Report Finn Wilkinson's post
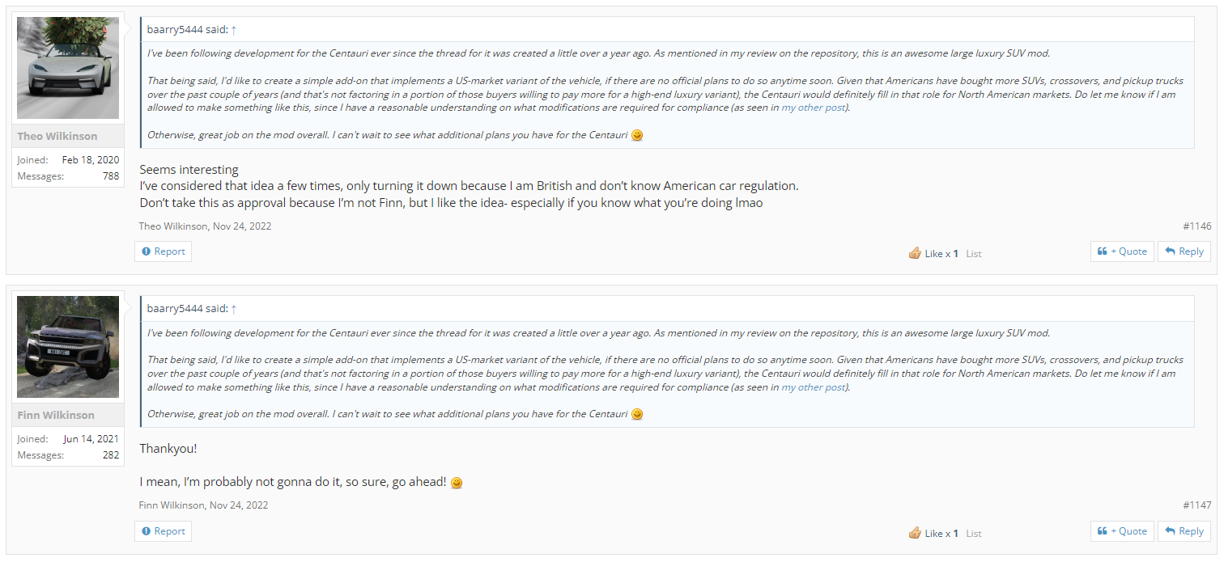Viewport: 1224px width, 562px height. pos(163,531)
